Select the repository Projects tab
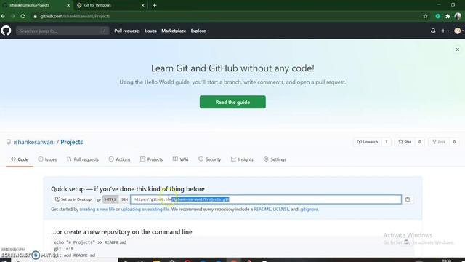465x262 pixels. pyautogui.click(x=152, y=159)
